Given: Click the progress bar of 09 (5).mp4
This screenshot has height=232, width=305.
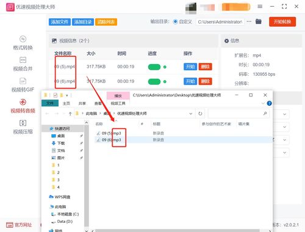Looking at the screenshot, I should (154, 67).
